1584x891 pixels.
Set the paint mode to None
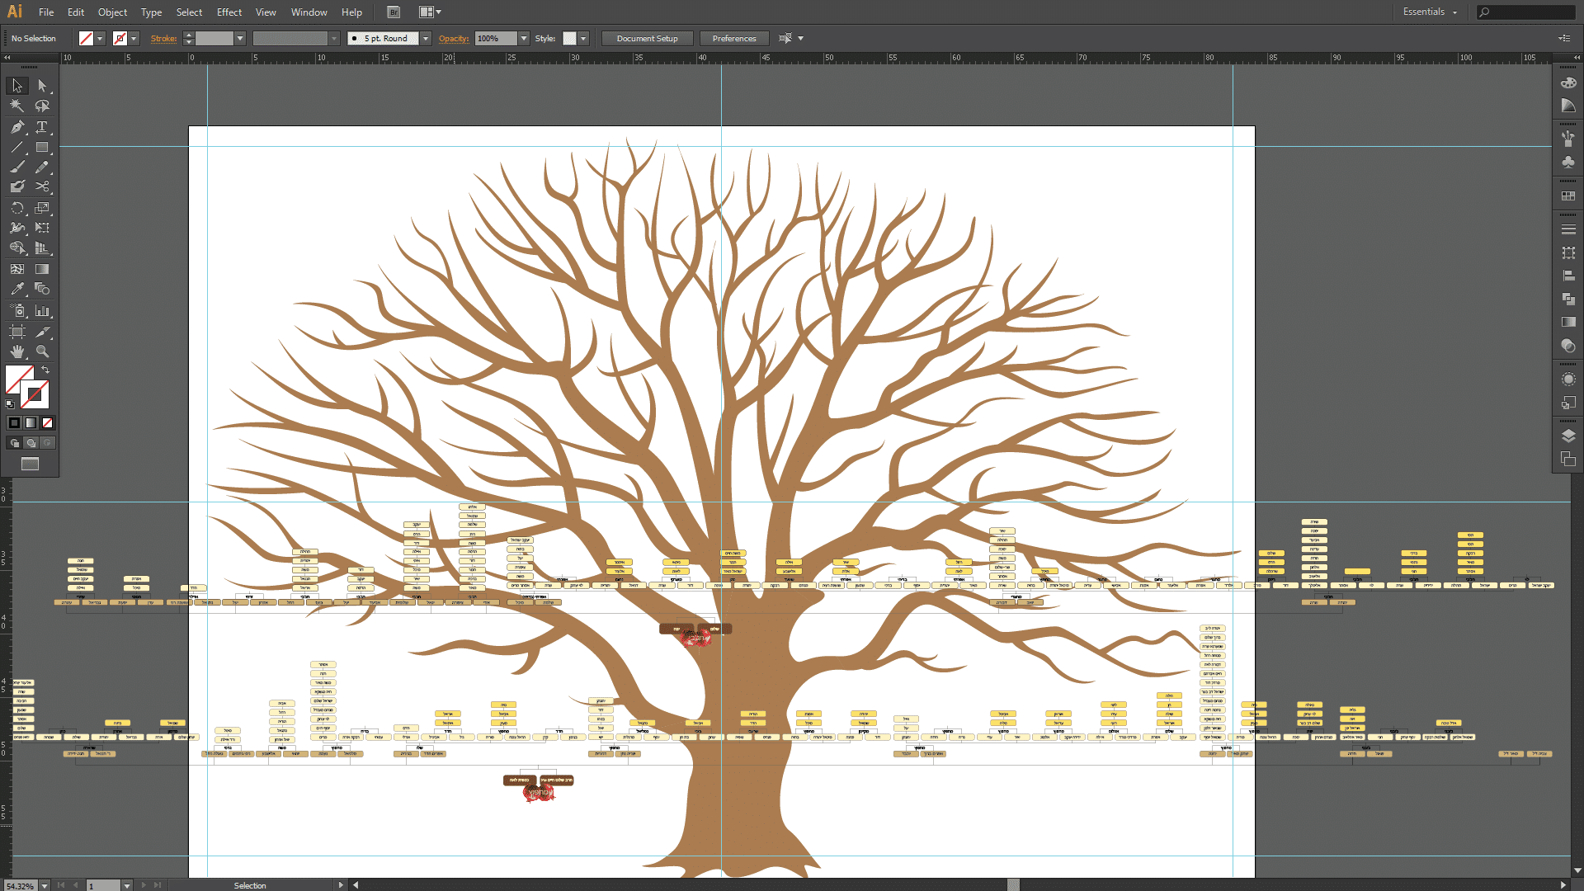coord(48,422)
